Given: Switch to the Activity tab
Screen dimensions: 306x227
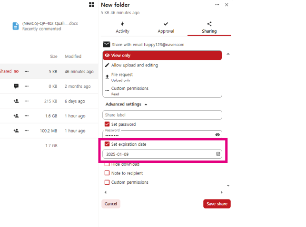Looking at the screenshot, I should (x=122, y=28).
